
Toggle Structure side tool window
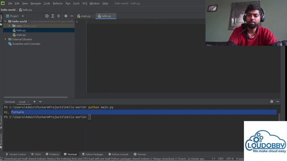1,122
